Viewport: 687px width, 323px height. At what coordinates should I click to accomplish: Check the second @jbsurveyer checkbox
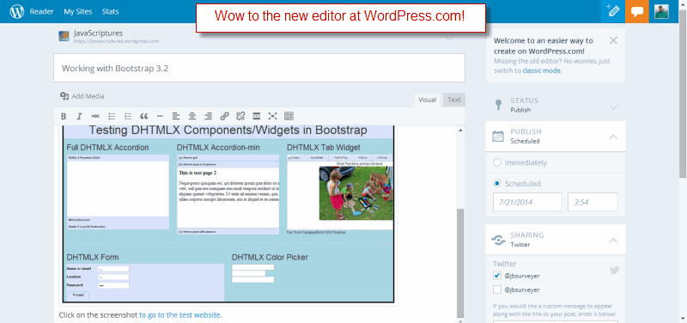[497, 289]
